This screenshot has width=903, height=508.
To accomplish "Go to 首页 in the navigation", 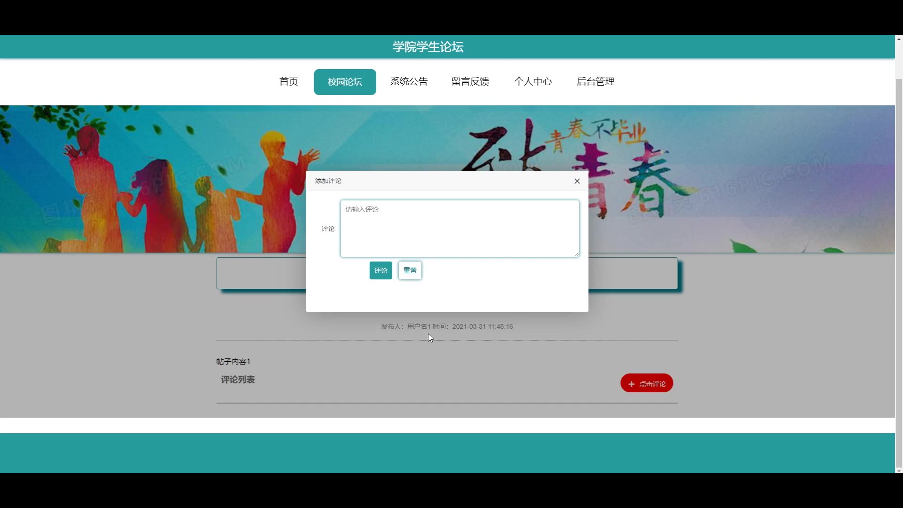I will point(289,82).
